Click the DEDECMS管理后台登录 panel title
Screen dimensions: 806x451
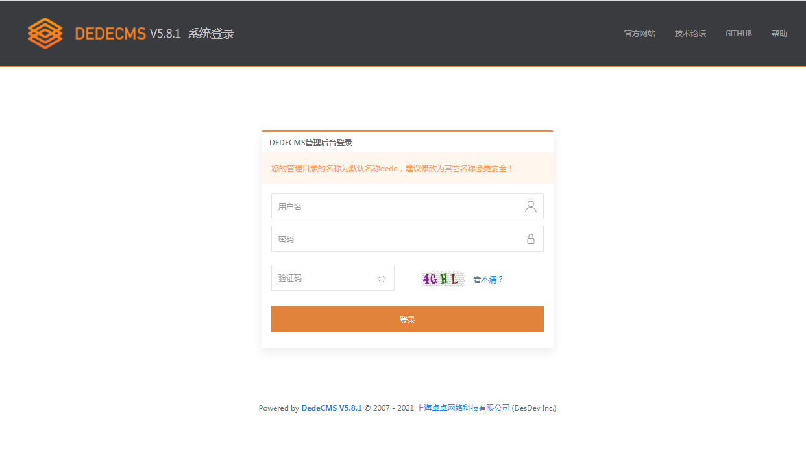pyautogui.click(x=311, y=141)
